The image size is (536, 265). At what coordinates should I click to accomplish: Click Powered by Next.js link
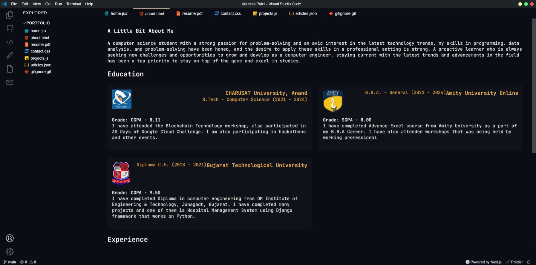pos(483,262)
